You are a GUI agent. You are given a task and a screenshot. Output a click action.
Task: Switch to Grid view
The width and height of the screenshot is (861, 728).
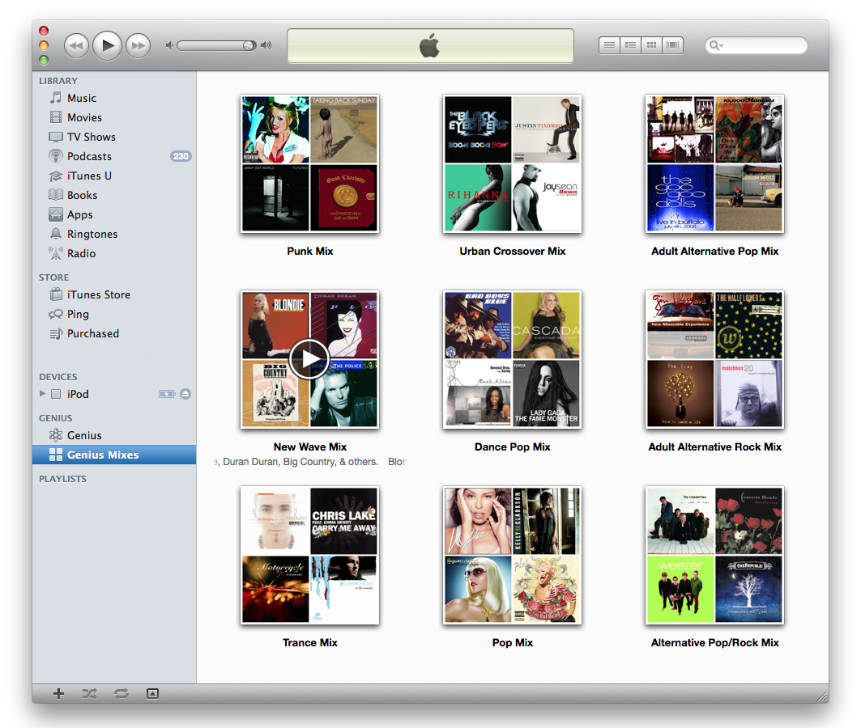pyautogui.click(x=651, y=45)
